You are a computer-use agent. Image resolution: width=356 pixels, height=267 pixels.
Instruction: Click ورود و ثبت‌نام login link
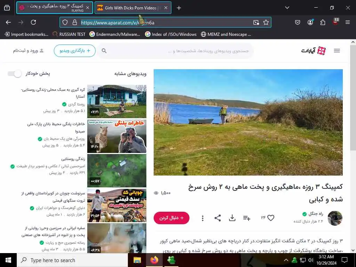pos(28,51)
